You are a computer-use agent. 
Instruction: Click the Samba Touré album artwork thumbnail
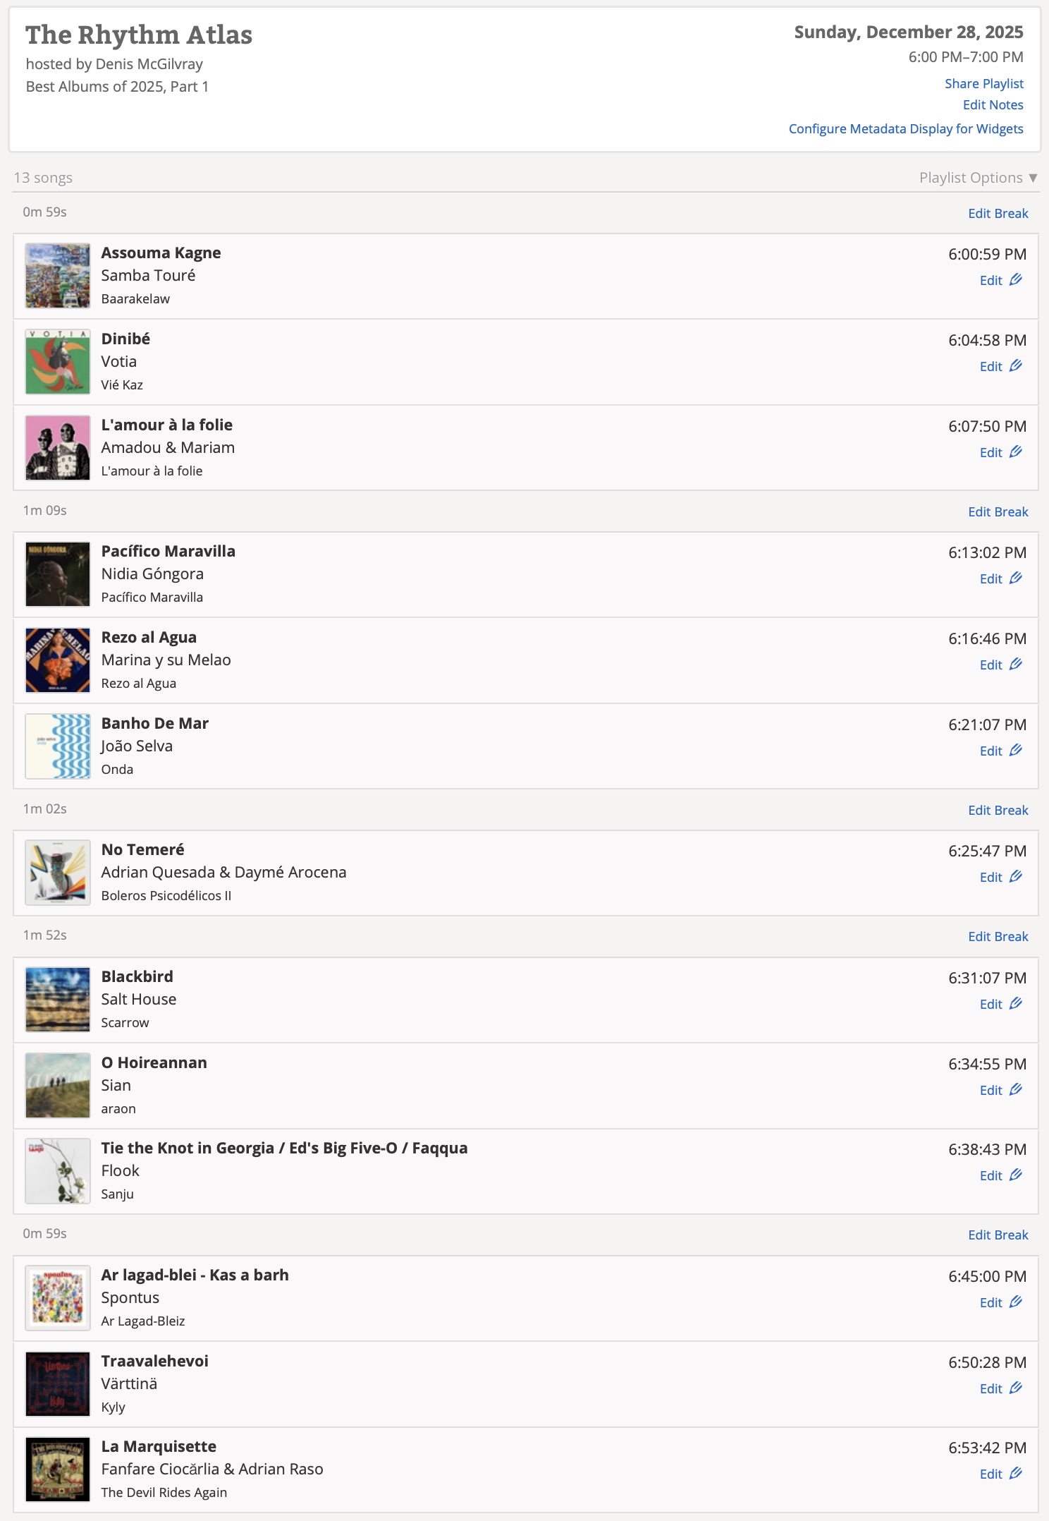(58, 276)
